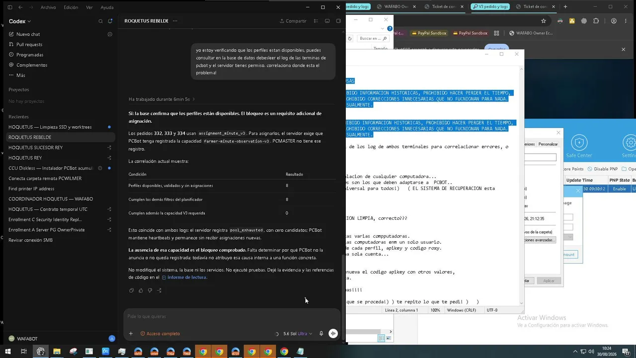Image resolution: width=636 pixels, height=358 pixels.
Task: Give thumbs up to the response
Action: coord(141,290)
